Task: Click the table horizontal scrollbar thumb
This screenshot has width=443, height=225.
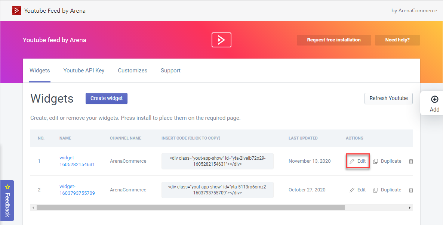Action: 190,207
